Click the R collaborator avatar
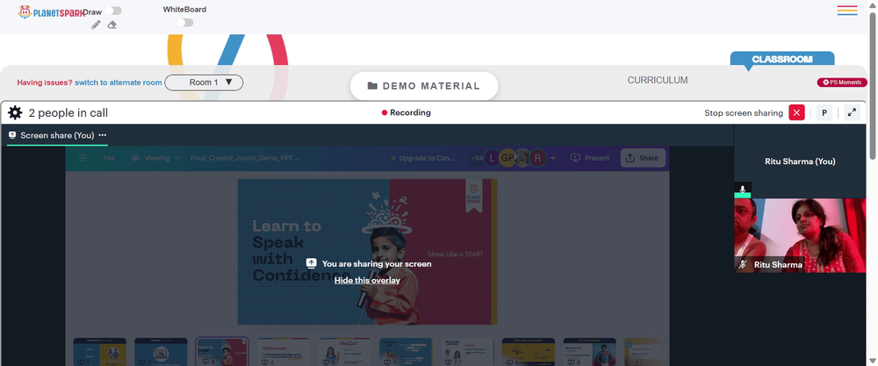 tap(538, 158)
